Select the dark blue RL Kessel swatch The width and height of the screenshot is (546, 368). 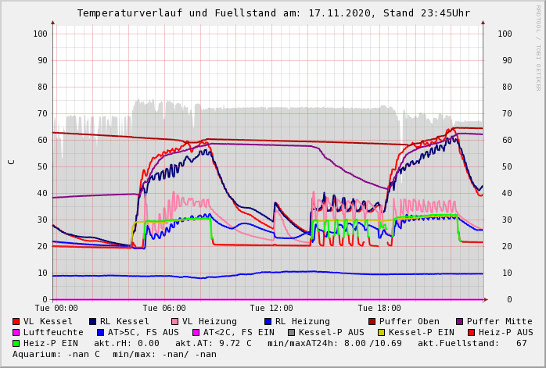tap(92, 321)
